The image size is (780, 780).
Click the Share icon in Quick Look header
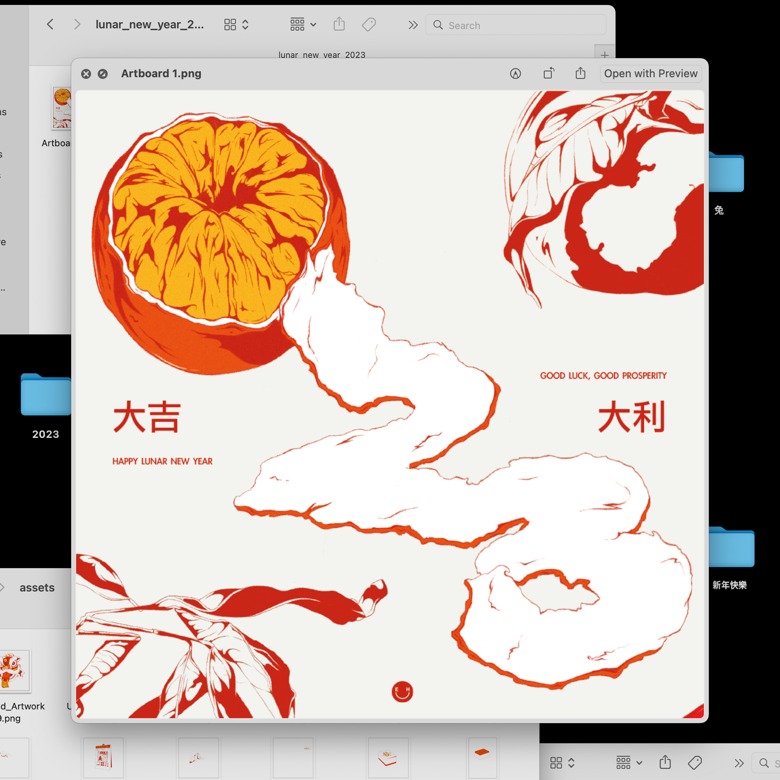click(x=580, y=73)
